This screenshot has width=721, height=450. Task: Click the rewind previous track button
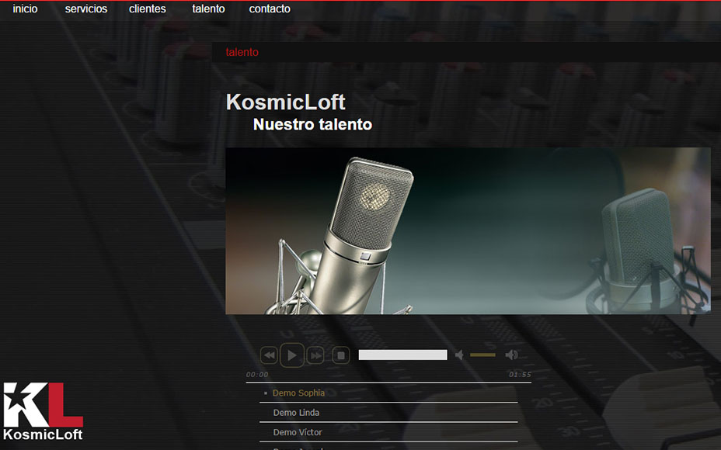click(x=269, y=355)
